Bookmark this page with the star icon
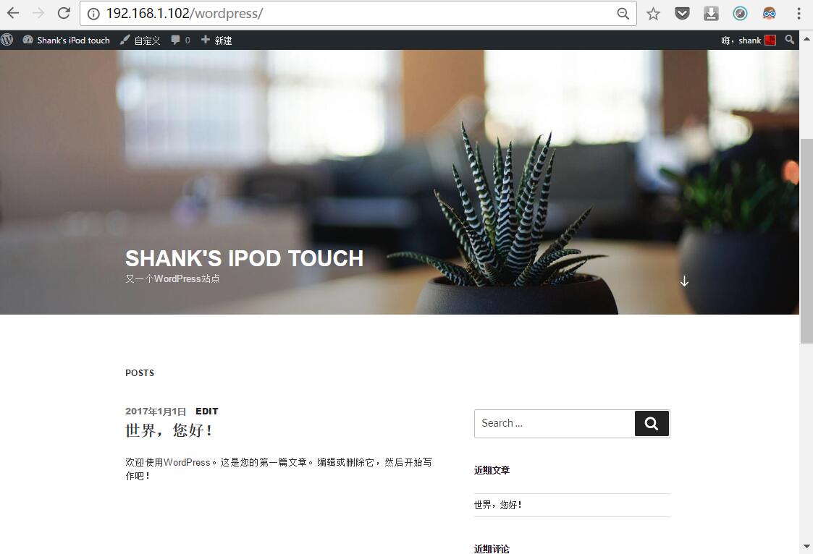813x554 pixels. pyautogui.click(x=653, y=14)
